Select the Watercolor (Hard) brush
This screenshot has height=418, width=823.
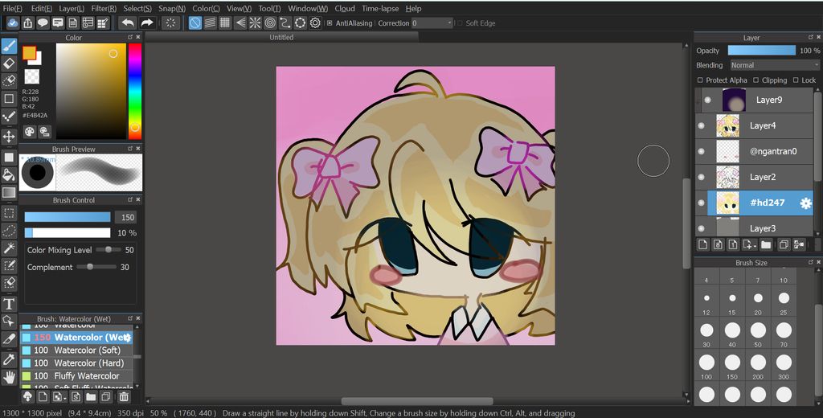[x=76, y=363]
